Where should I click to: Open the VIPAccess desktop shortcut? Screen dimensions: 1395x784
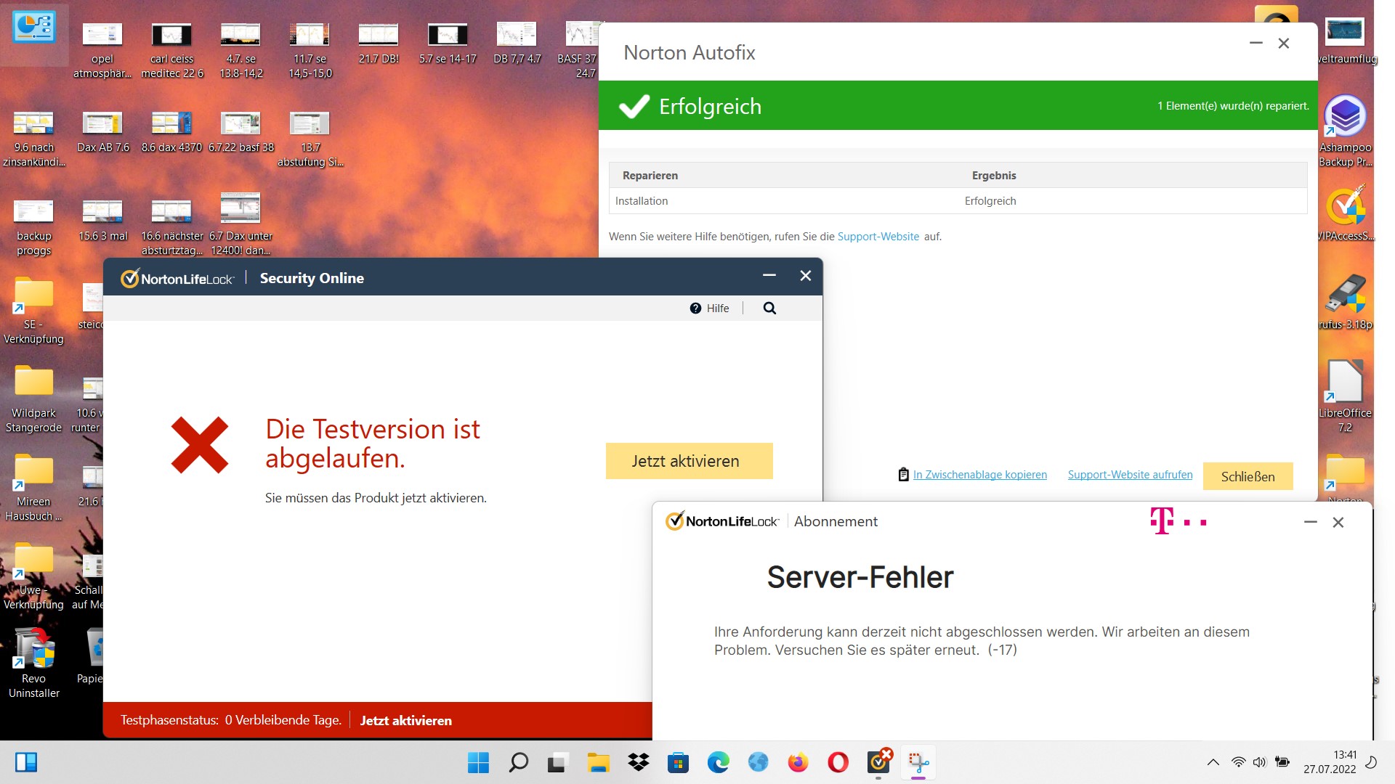click(x=1345, y=213)
